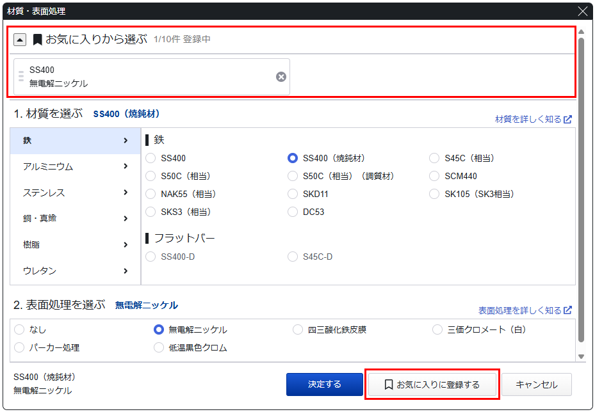The width and height of the screenshot is (595, 412).
Task: Open 材質を詳しく知る external link
Action: [533, 119]
